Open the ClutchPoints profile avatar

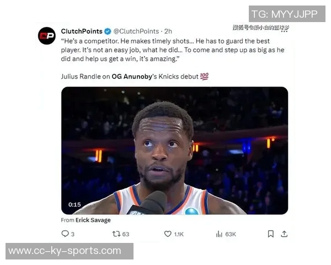coord(47,36)
